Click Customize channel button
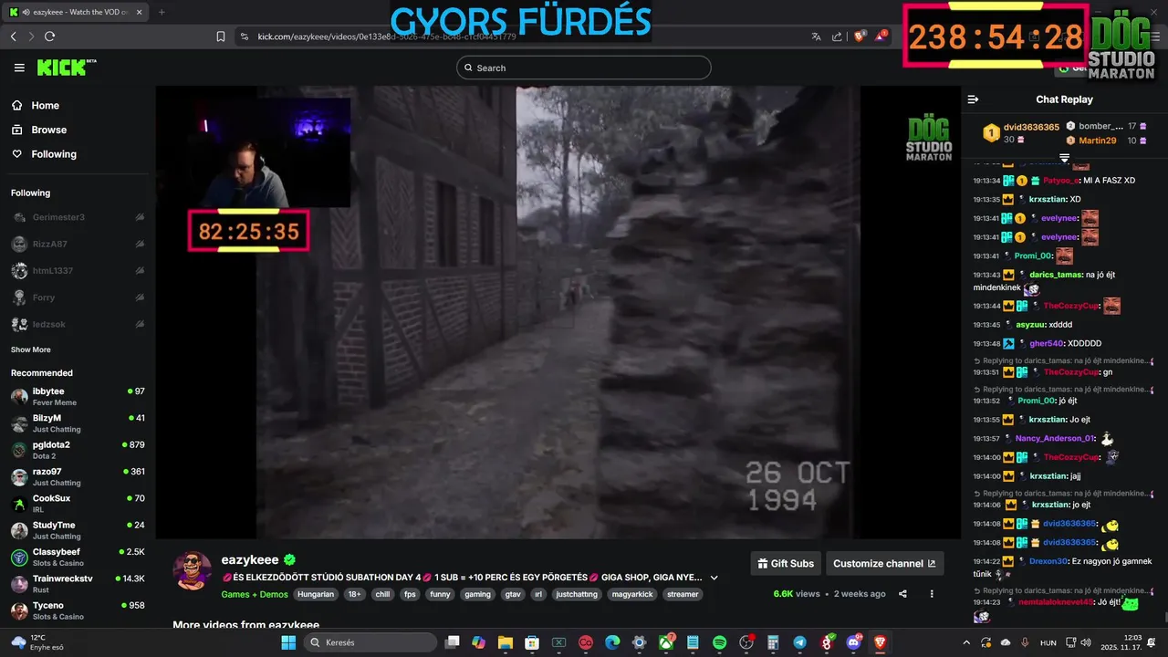This screenshot has height=657, width=1168. (x=884, y=563)
